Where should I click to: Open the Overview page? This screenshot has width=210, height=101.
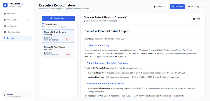(17, 14)
